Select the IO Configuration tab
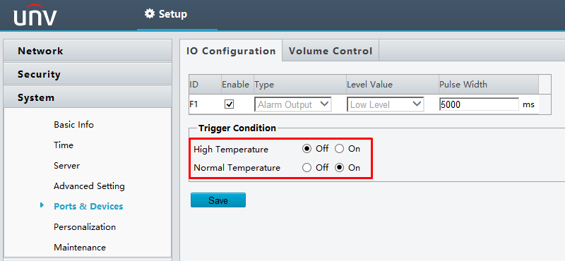 tap(231, 51)
